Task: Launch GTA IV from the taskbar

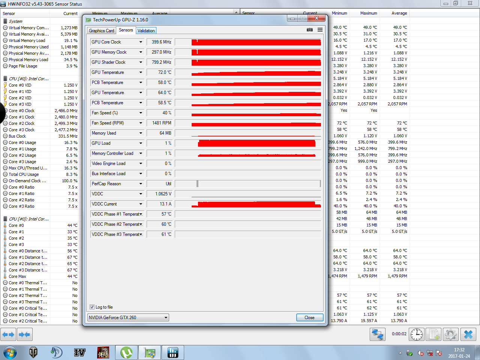Action: click(79, 352)
